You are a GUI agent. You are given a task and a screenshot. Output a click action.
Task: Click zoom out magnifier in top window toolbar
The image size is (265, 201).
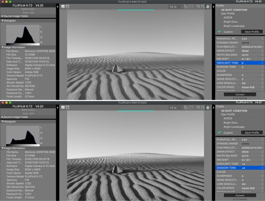point(203,7)
